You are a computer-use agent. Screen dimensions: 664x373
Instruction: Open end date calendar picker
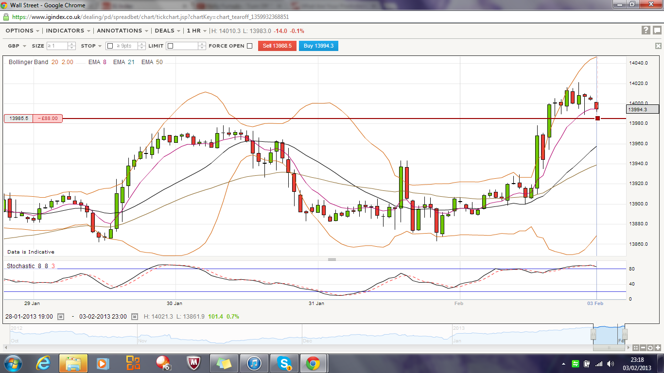coord(134,317)
